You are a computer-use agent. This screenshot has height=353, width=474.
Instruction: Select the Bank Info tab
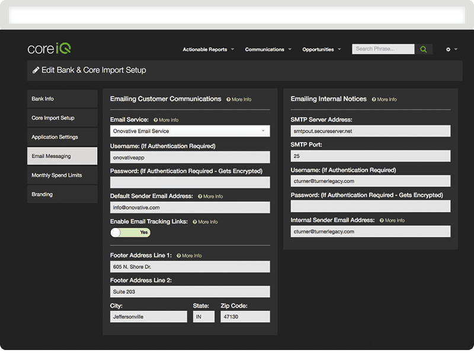point(62,99)
